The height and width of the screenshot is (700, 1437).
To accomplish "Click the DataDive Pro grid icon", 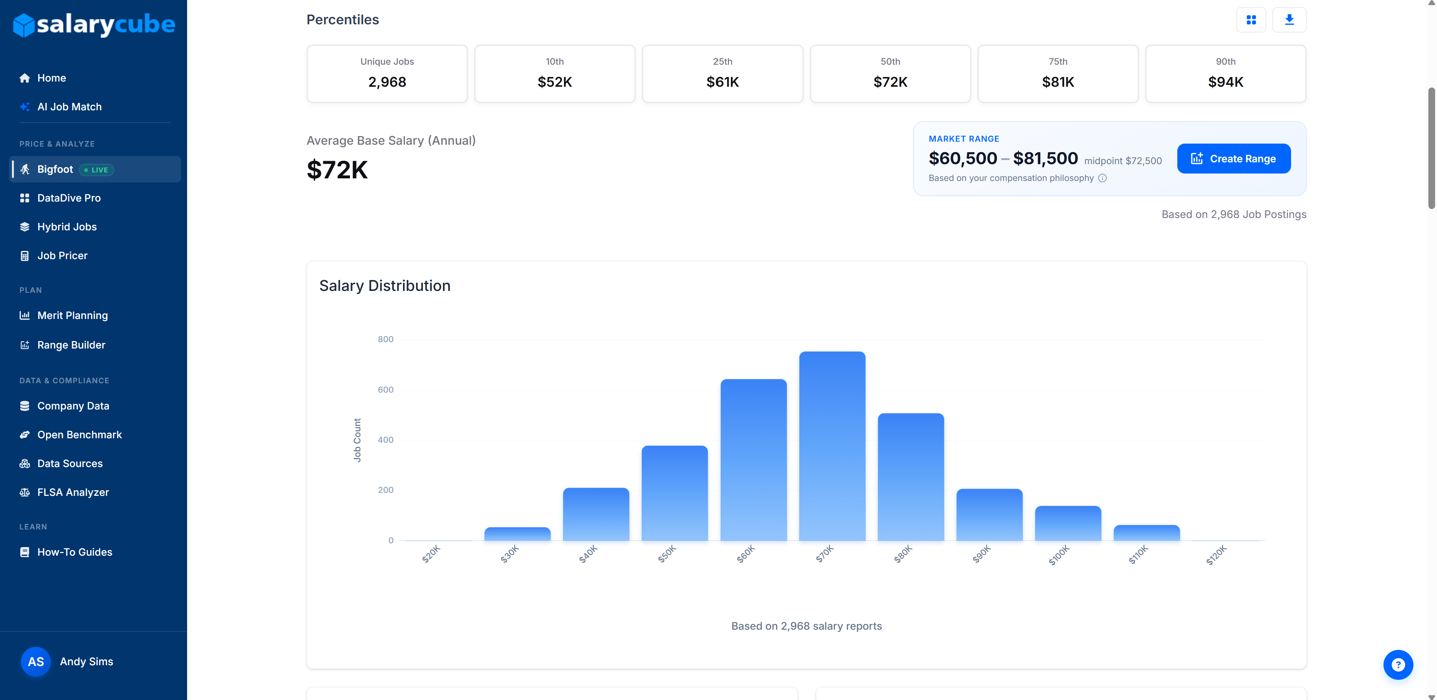I will point(25,198).
